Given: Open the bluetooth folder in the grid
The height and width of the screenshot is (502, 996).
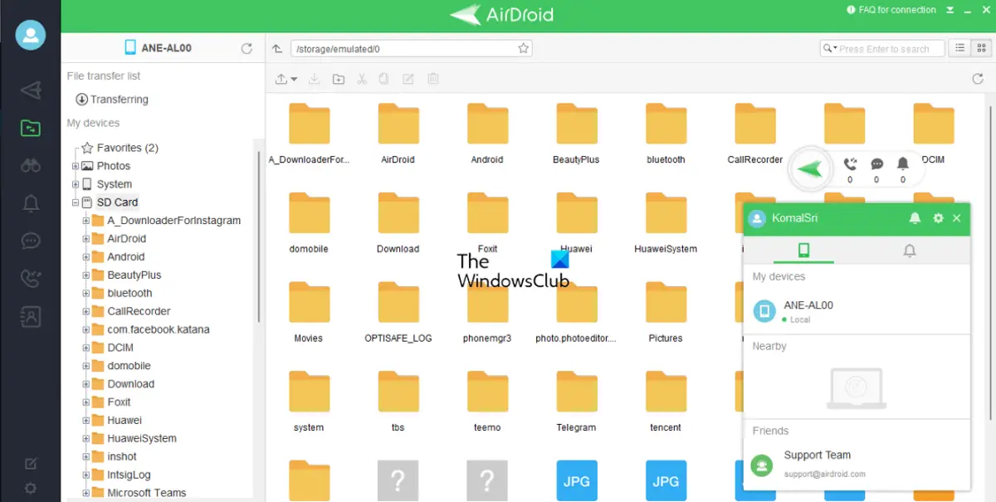Looking at the screenshot, I should [666, 133].
